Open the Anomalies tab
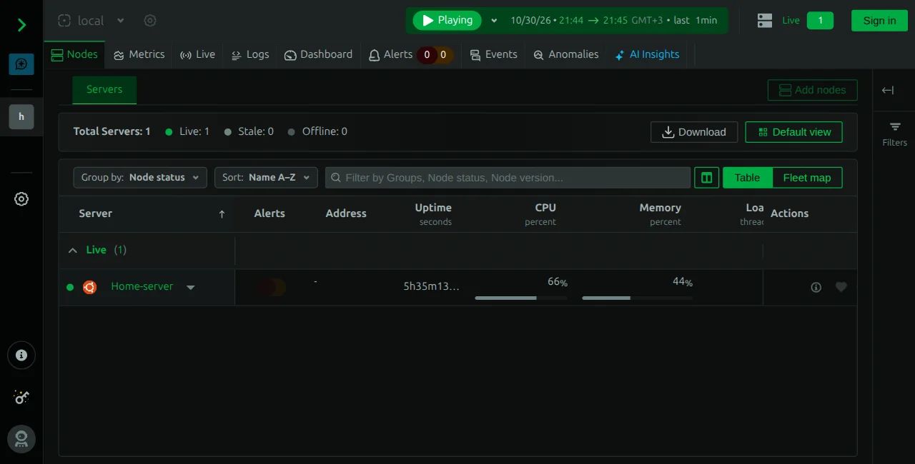 [x=565, y=55]
